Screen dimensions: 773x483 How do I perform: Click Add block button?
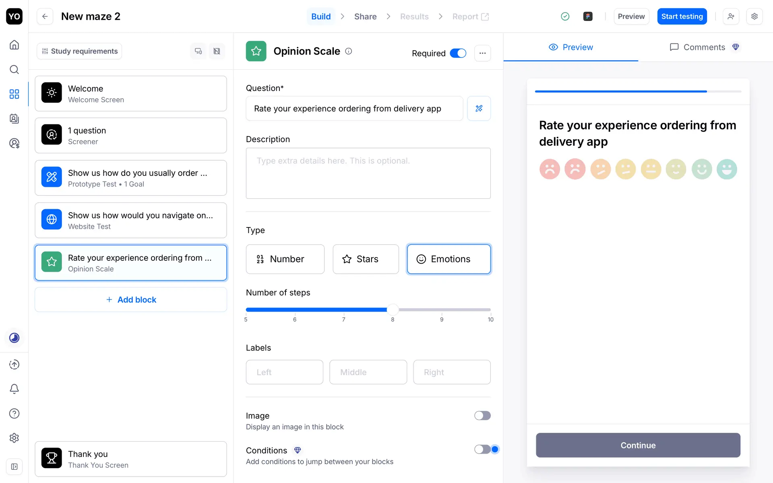coord(131,300)
